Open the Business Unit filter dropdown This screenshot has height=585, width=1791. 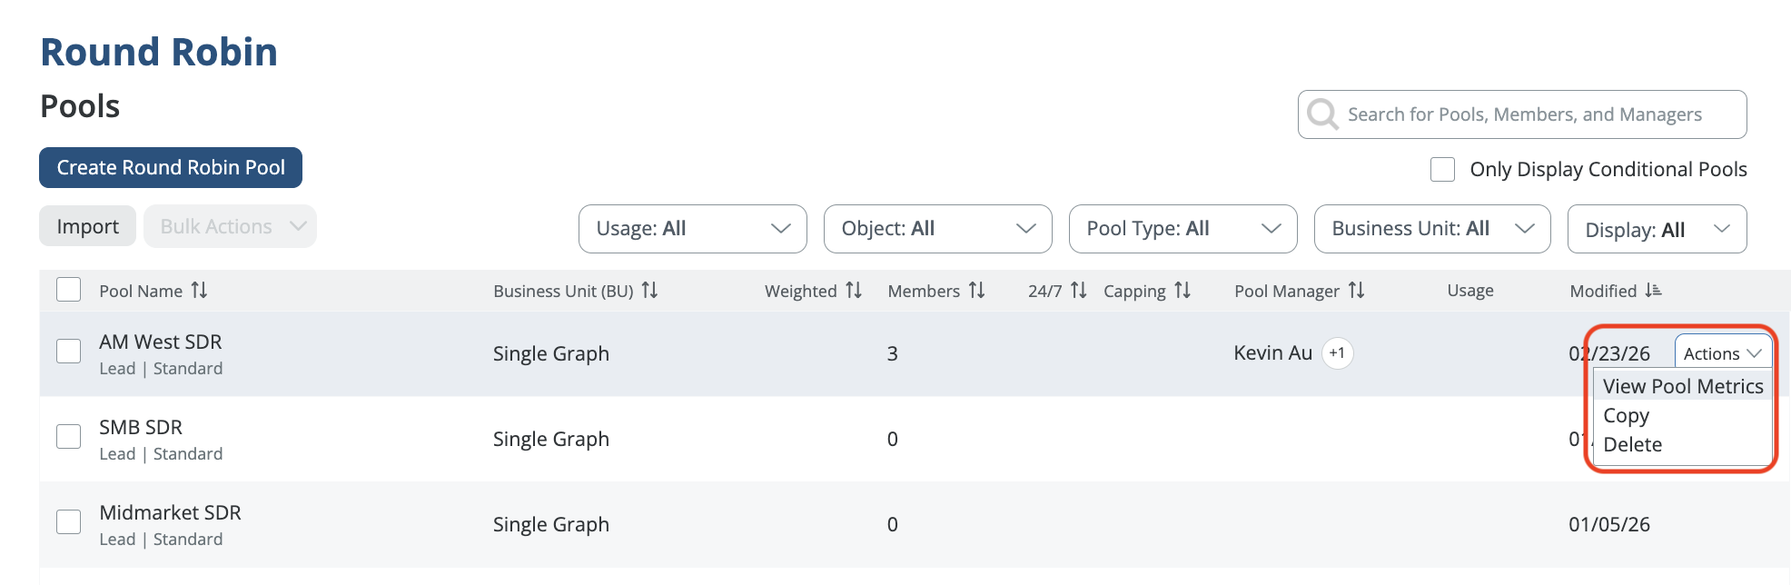tap(1431, 229)
